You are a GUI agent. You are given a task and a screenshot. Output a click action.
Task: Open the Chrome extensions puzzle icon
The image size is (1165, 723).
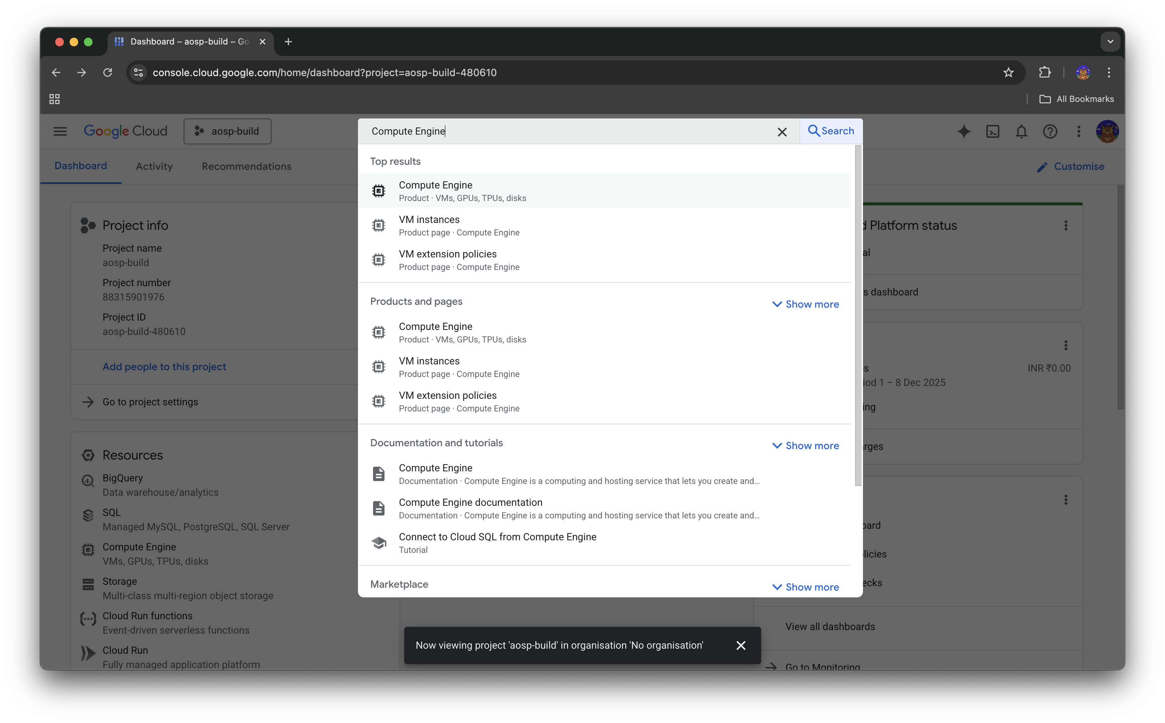pos(1044,73)
